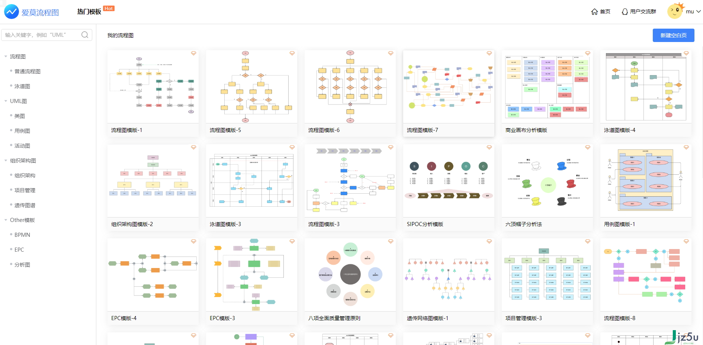Click the diamond icon on 泳道图模版-4
The image size is (703, 345).
[x=686, y=53]
